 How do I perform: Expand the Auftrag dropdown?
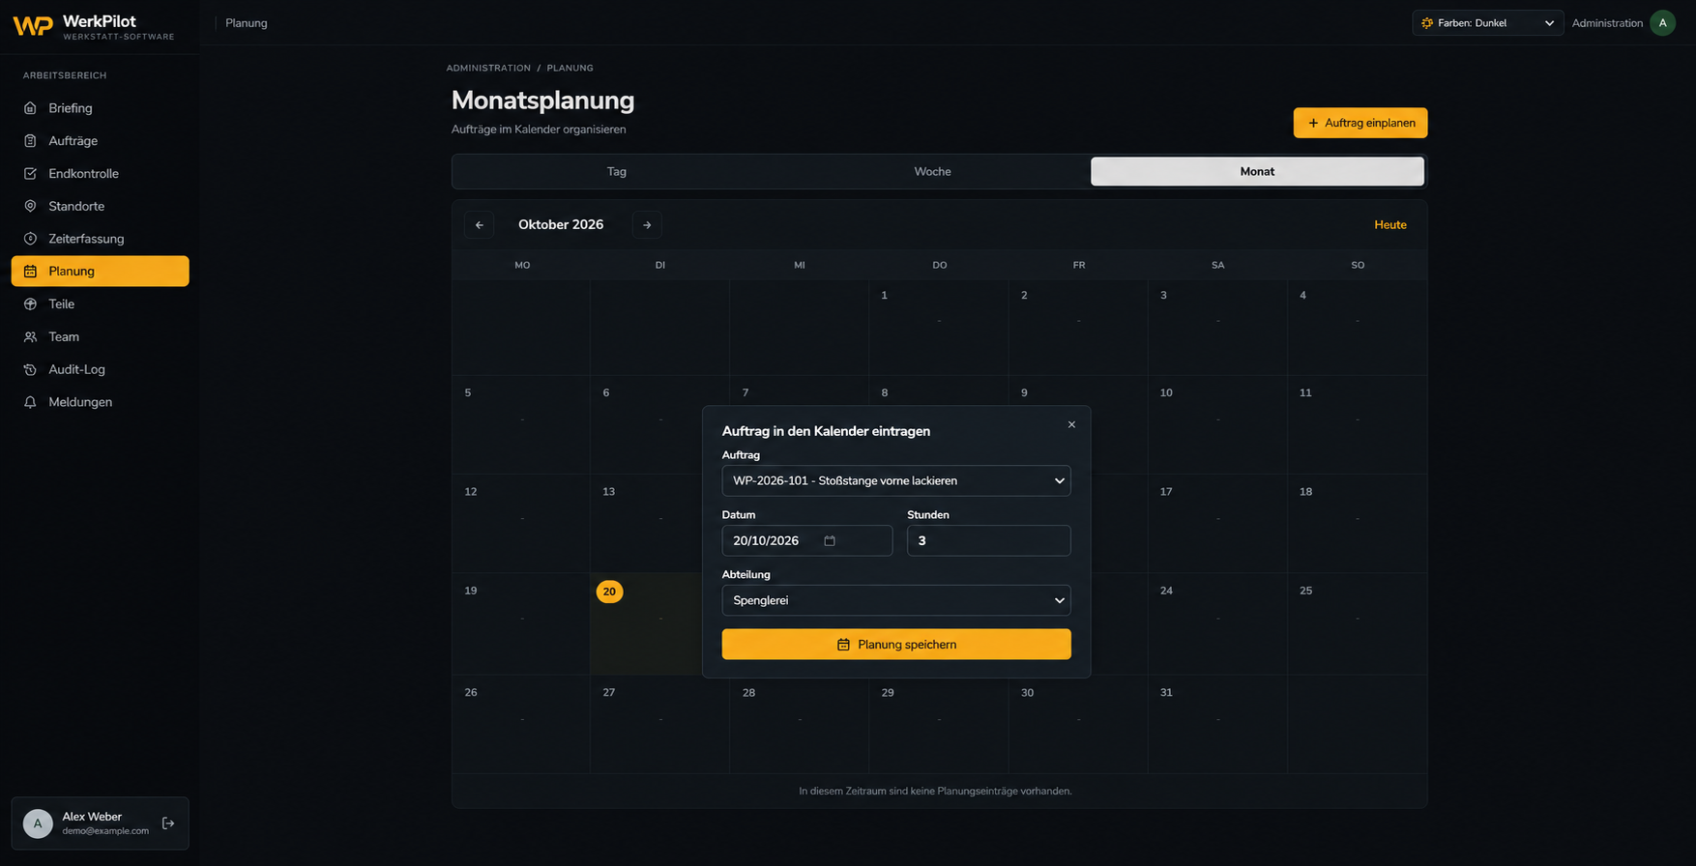coord(896,480)
